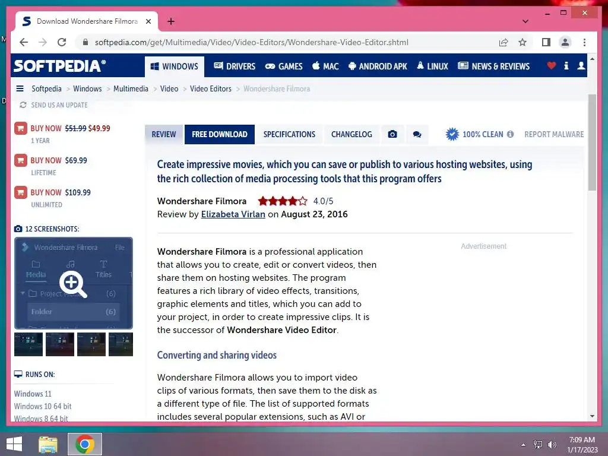Click the info icon in header

point(566,65)
